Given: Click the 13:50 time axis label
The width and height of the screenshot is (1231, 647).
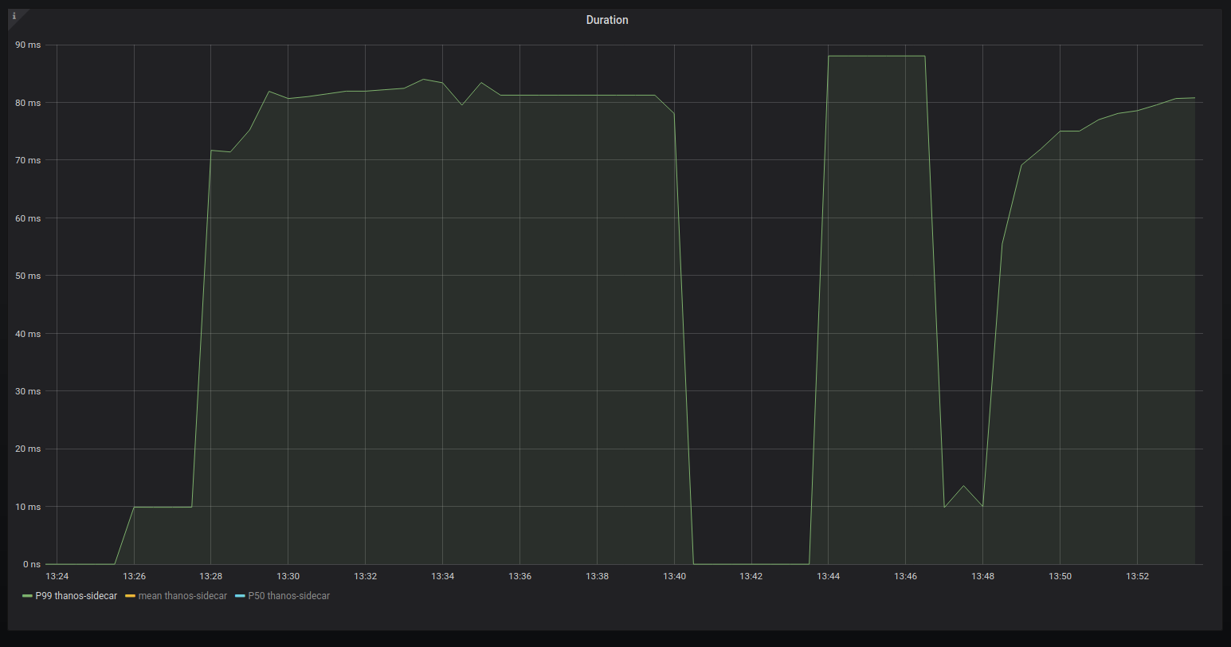Looking at the screenshot, I should click(x=1060, y=576).
